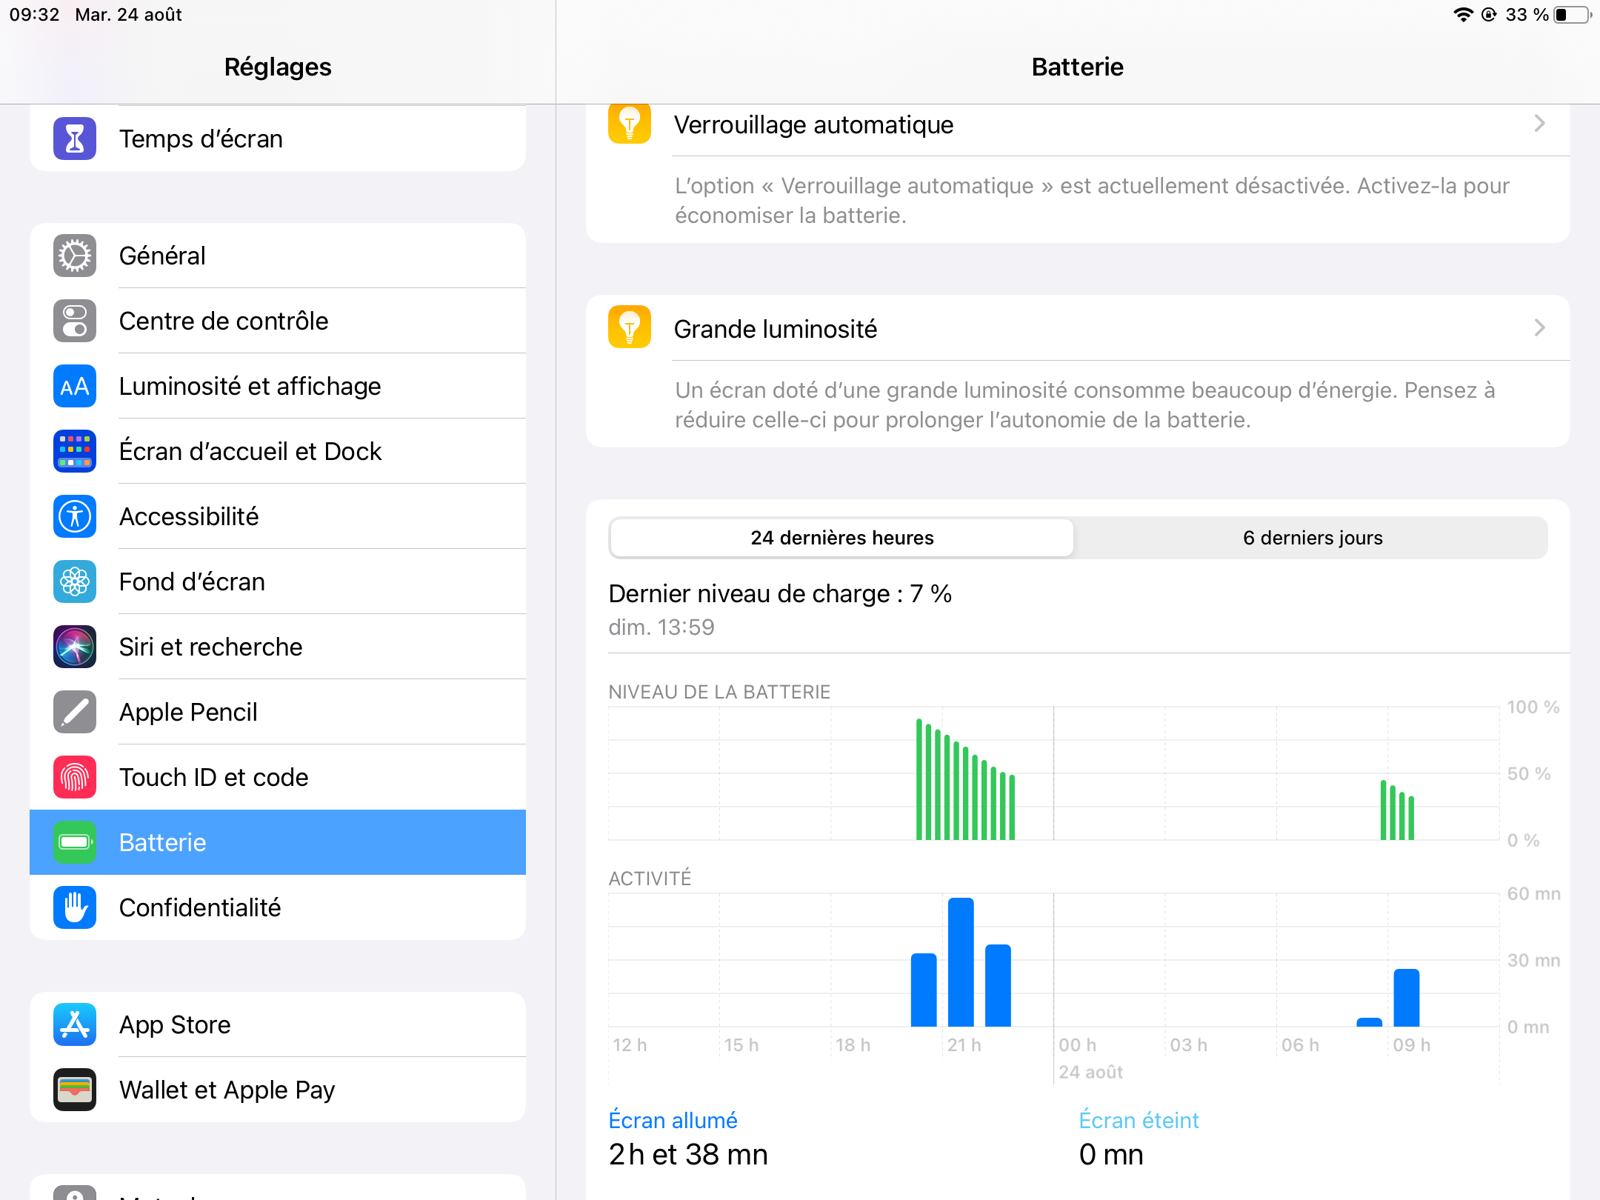Open Touch ID fingerprint icon
The width and height of the screenshot is (1600, 1200).
(x=75, y=777)
